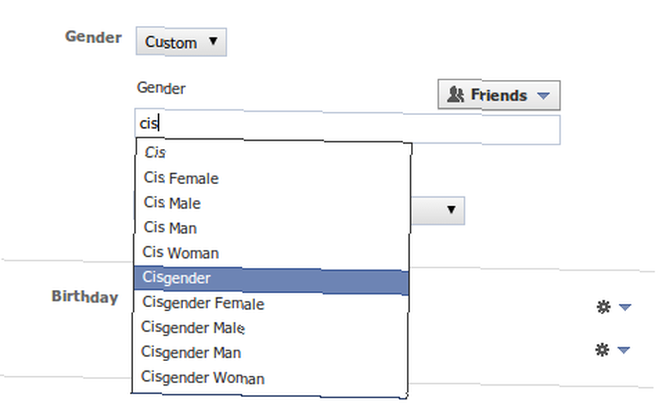The height and width of the screenshot is (405, 666).
Task: Choose the Cisgender Male suggestion
Action: click(x=270, y=328)
